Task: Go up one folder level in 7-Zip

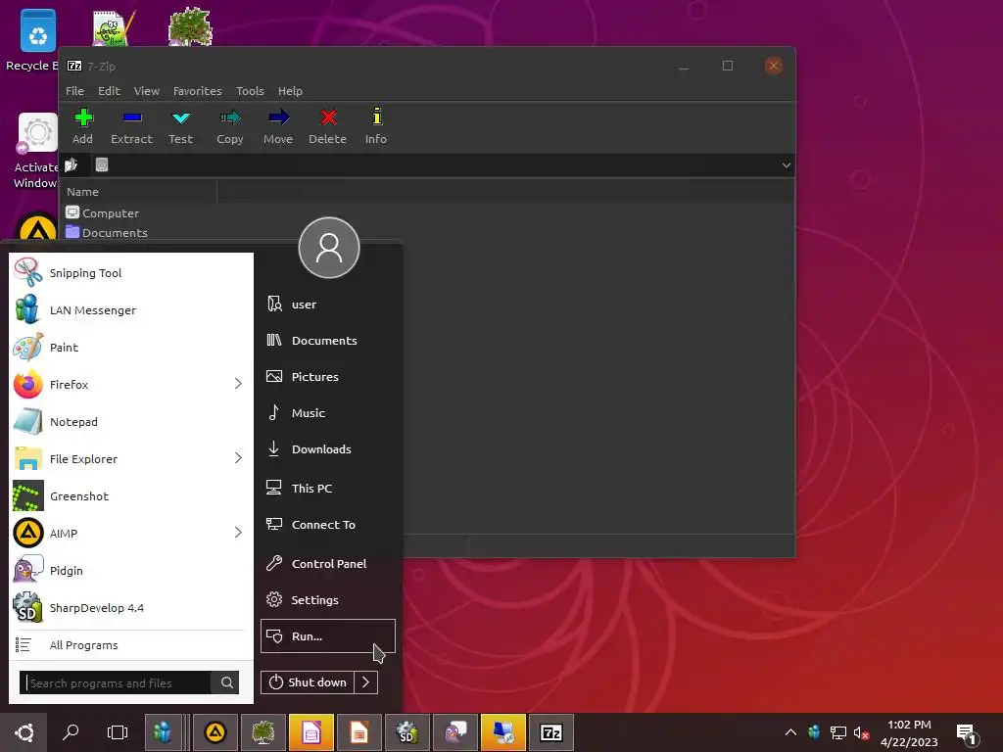Action: 71,164
